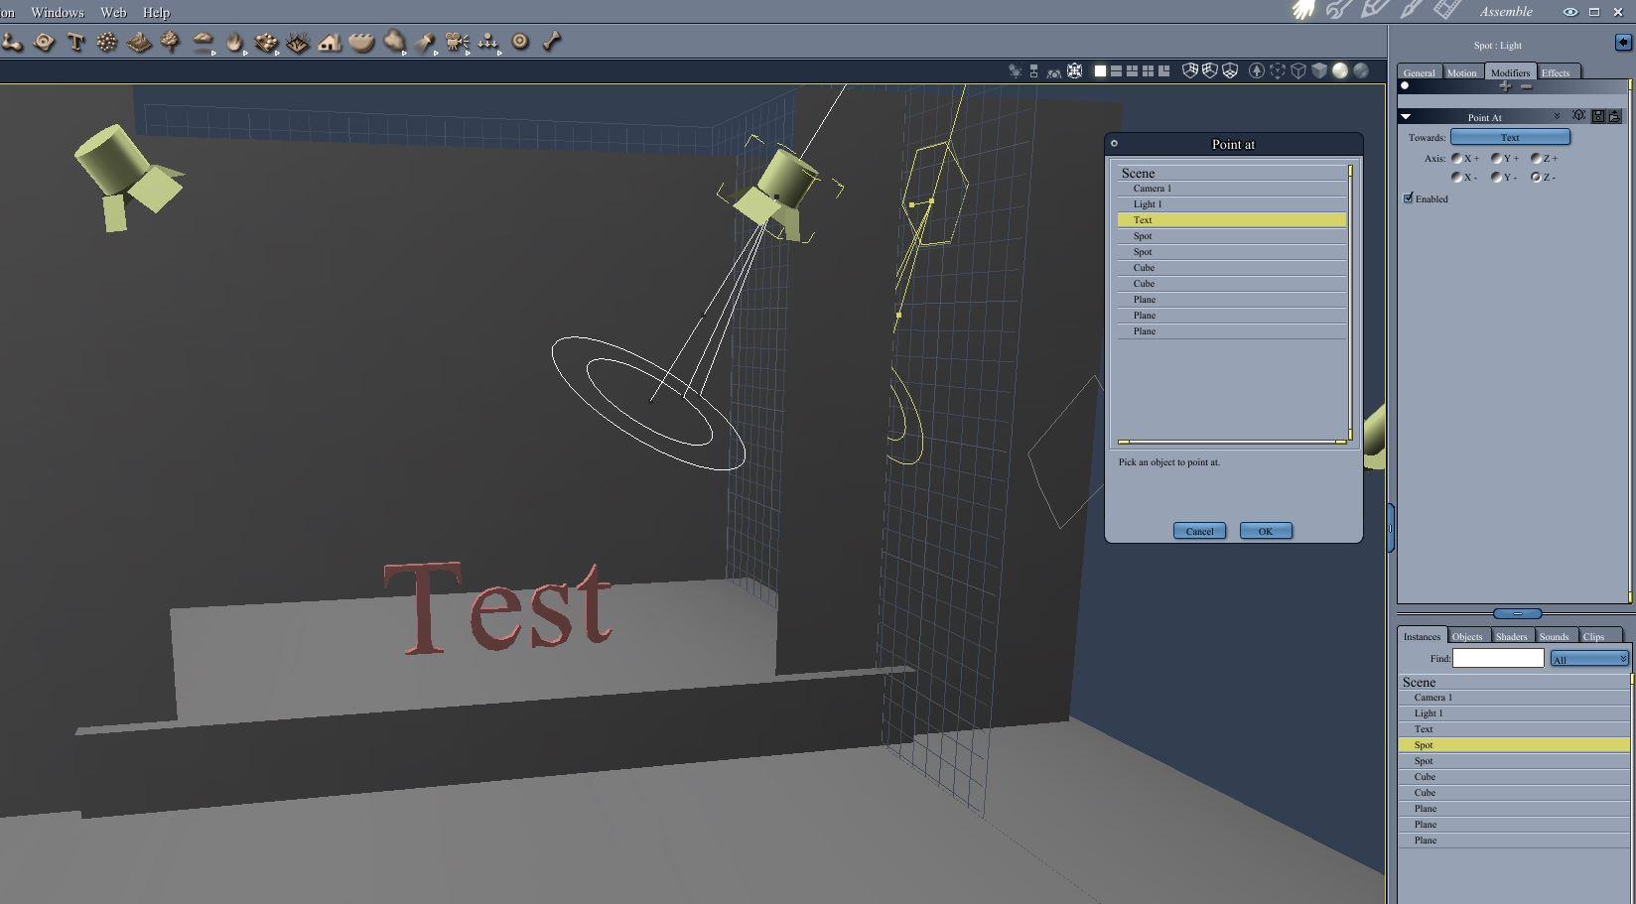Open the Windows menu
1636x904 pixels.
click(58, 12)
